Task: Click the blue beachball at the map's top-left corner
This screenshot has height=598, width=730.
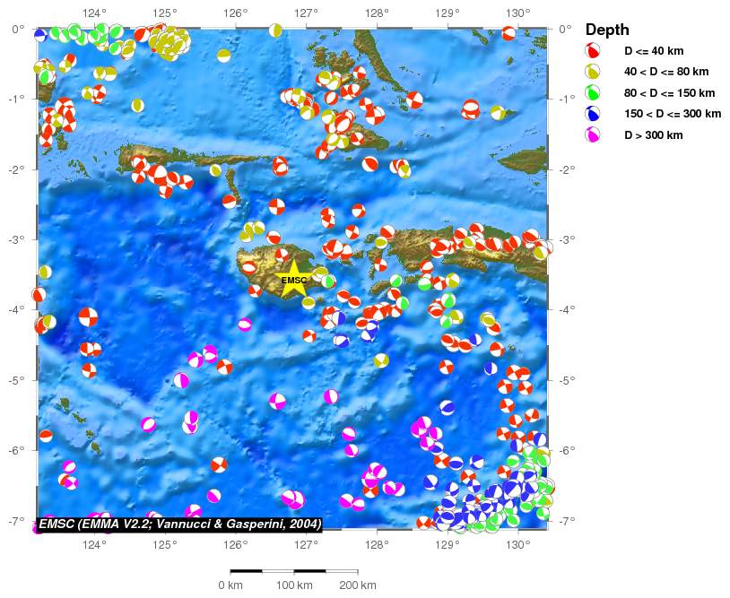Action: 40,35
